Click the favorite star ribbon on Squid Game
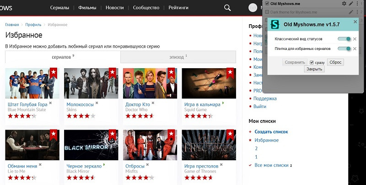 (230, 73)
